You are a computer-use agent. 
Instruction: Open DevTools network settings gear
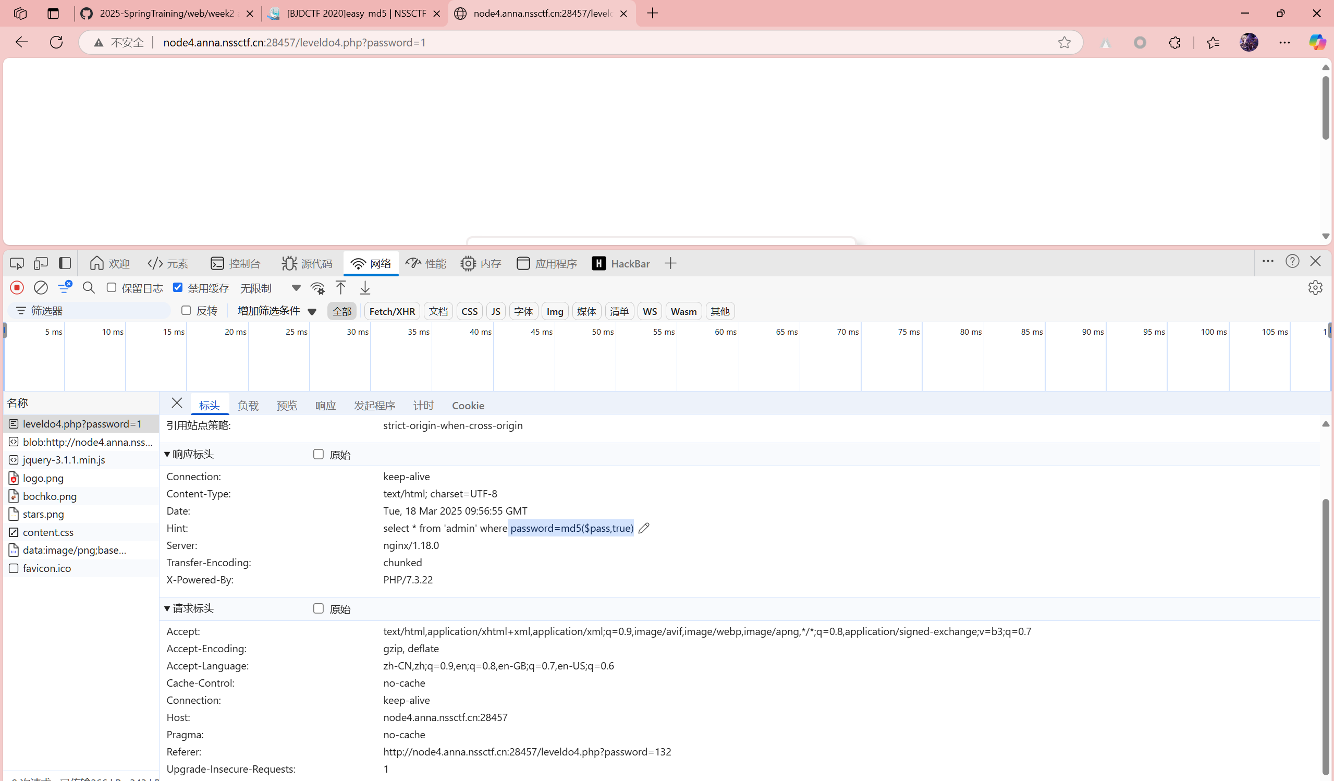point(1315,287)
